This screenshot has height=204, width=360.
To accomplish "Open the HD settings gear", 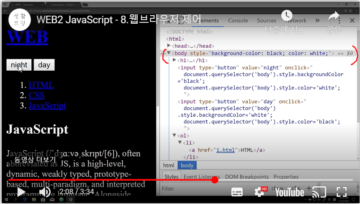I will click(x=260, y=191).
